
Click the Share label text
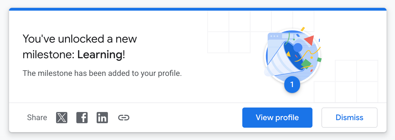point(37,118)
